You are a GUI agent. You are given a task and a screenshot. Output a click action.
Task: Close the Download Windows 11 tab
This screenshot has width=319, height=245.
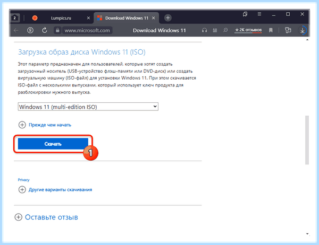[x=154, y=18]
